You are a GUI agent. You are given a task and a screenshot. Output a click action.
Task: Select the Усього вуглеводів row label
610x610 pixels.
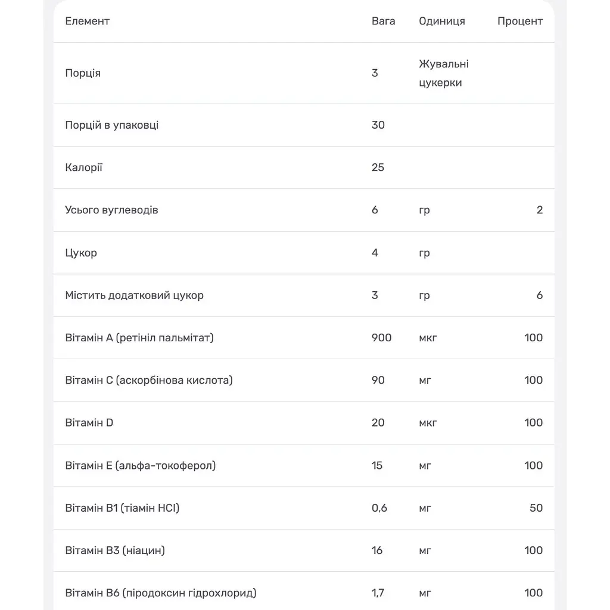(111, 210)
